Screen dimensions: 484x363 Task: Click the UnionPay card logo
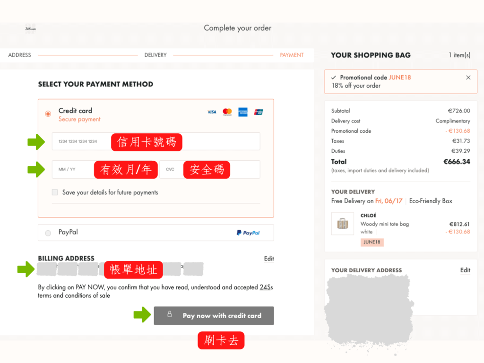(x=259, y=112)
